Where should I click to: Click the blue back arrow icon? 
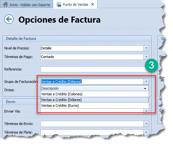9,19
